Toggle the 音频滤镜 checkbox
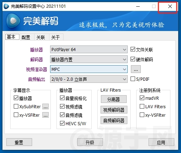181x153 pixels. click(x=62, y=115)
